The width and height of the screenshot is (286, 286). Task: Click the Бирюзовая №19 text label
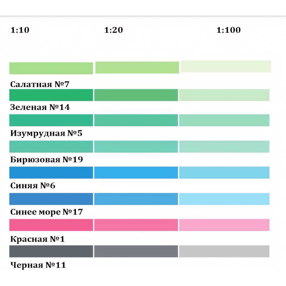tap(47, 159)
